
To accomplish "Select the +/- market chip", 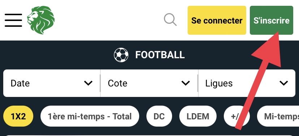I will [236, 116].
